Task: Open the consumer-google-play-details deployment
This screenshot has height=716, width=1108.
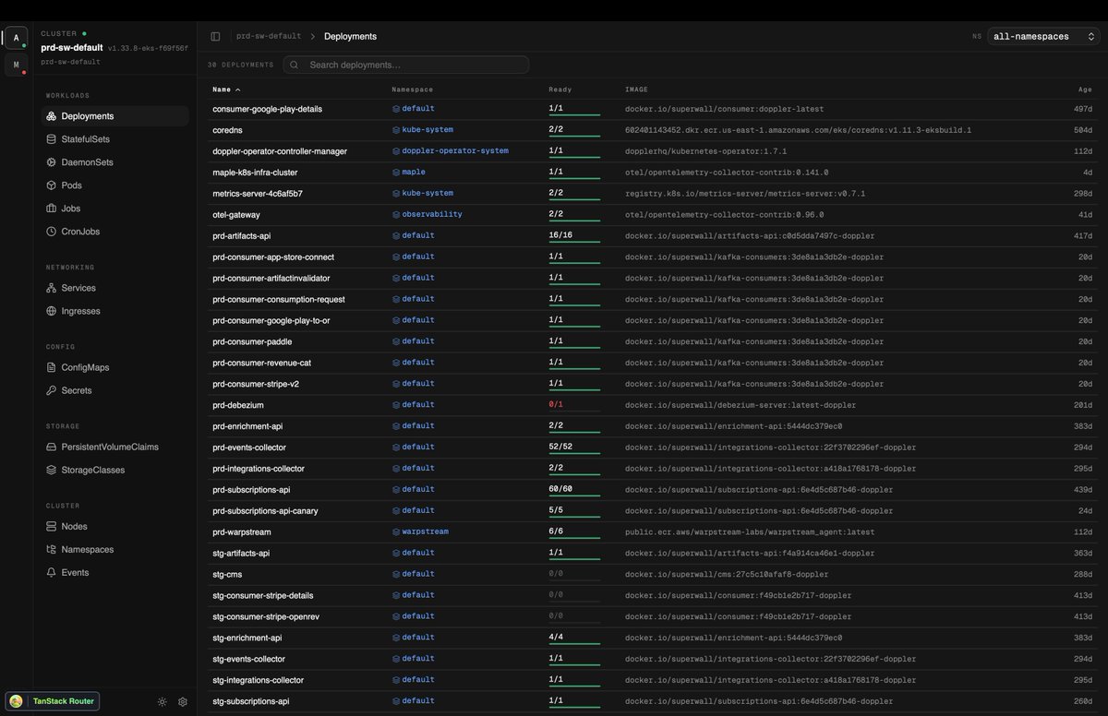Action: [x=268, y=109]
